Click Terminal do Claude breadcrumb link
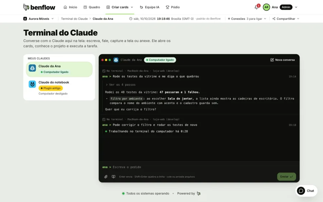The image size is (323, 202). pos(74,19)
